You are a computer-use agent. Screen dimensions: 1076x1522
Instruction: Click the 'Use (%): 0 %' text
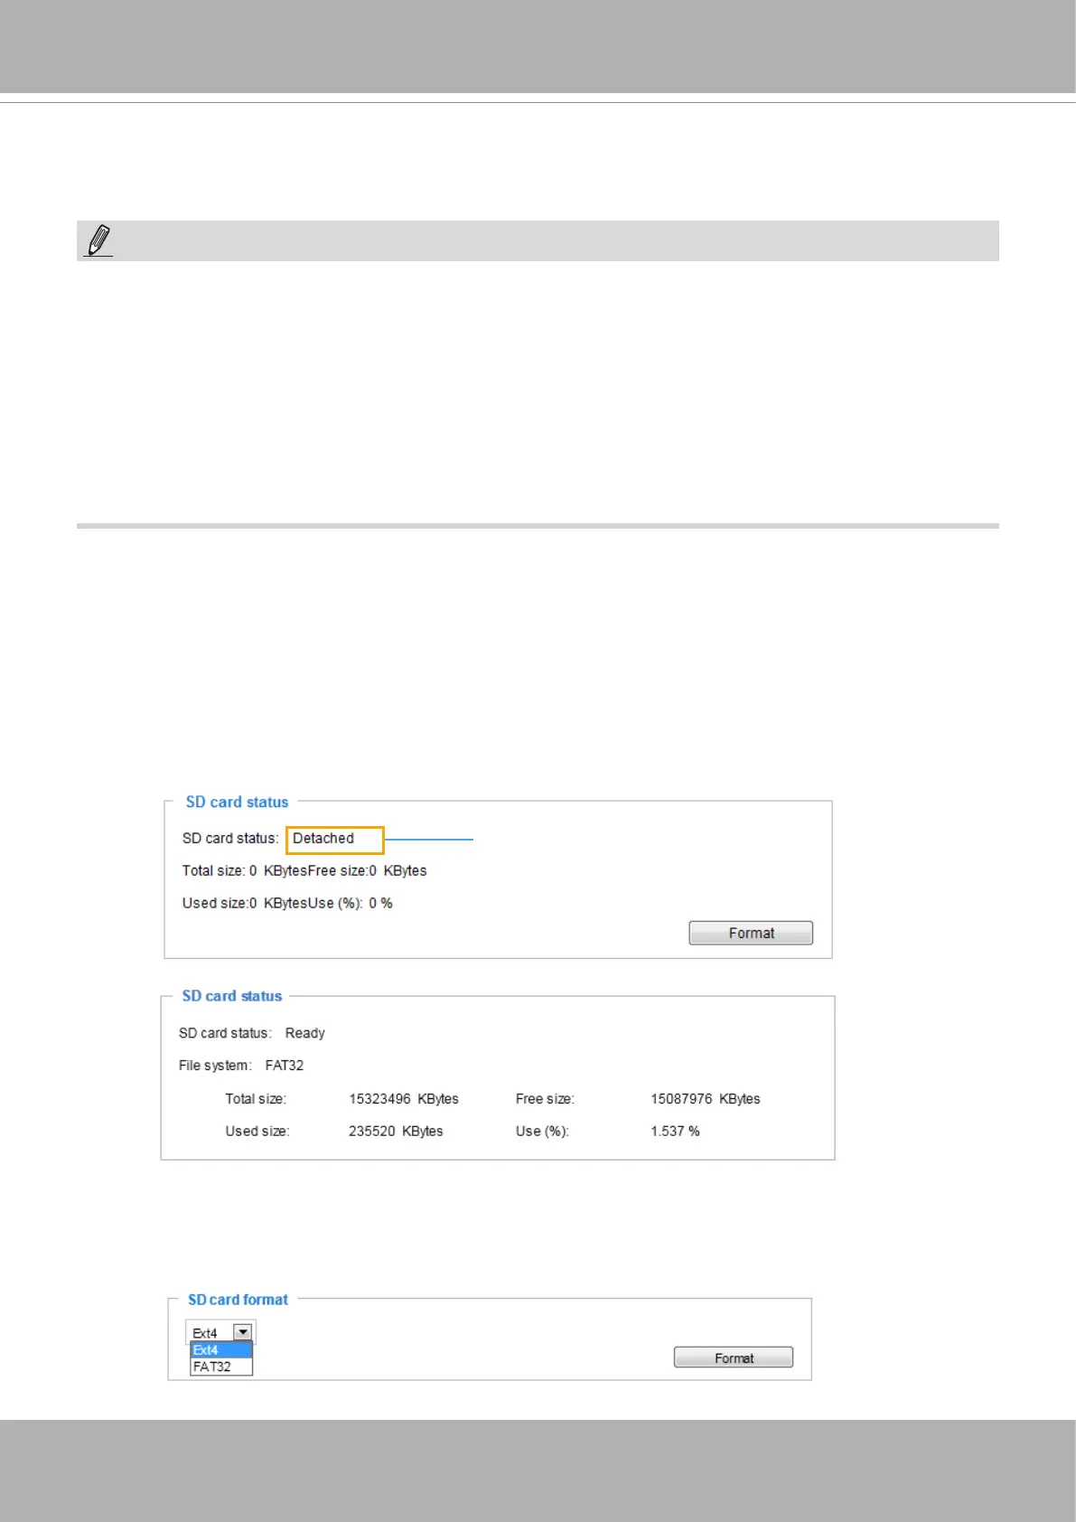pyautogui.click(x=352, y=904)
